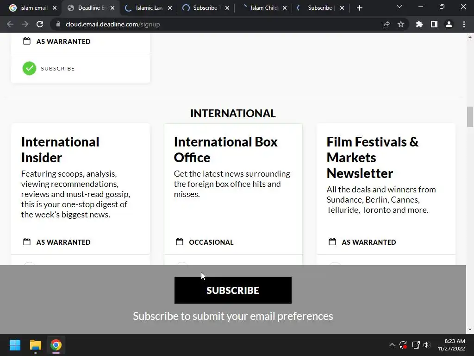Viewport: 474px width, 356px height.
Task: Click the INTERNATIONAL section heading
Action: click(233, 114)
